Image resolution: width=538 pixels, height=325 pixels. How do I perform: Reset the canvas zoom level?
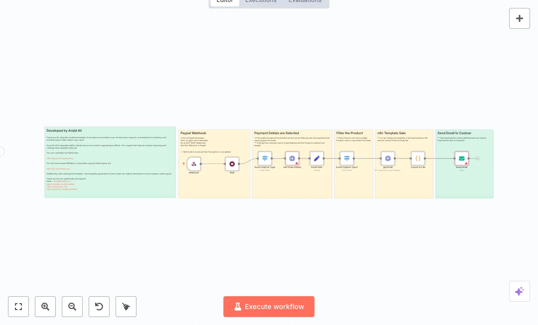(x=99, y=307)
